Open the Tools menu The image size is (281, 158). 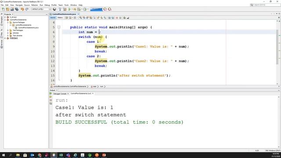66,5
